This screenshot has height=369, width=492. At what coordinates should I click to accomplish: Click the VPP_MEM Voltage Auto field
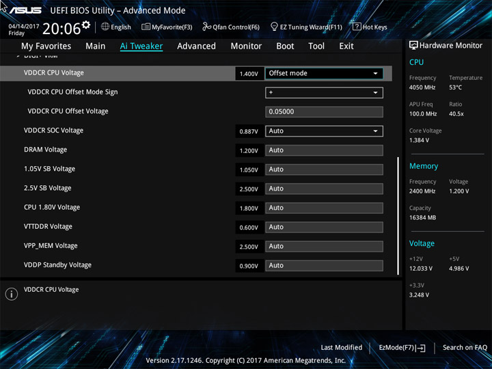click(x=324, y=246)
